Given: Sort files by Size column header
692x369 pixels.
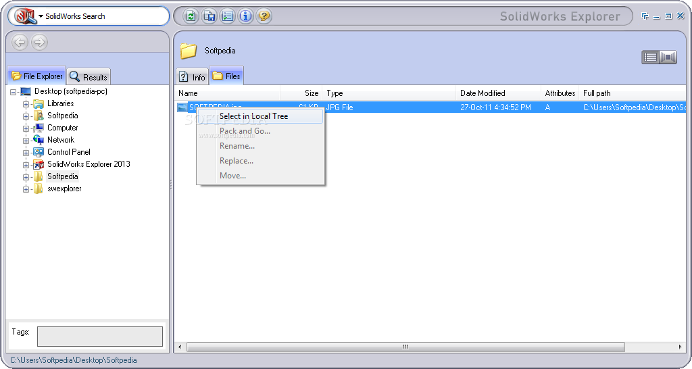Looking at the screenshot, I should [301, 93].
